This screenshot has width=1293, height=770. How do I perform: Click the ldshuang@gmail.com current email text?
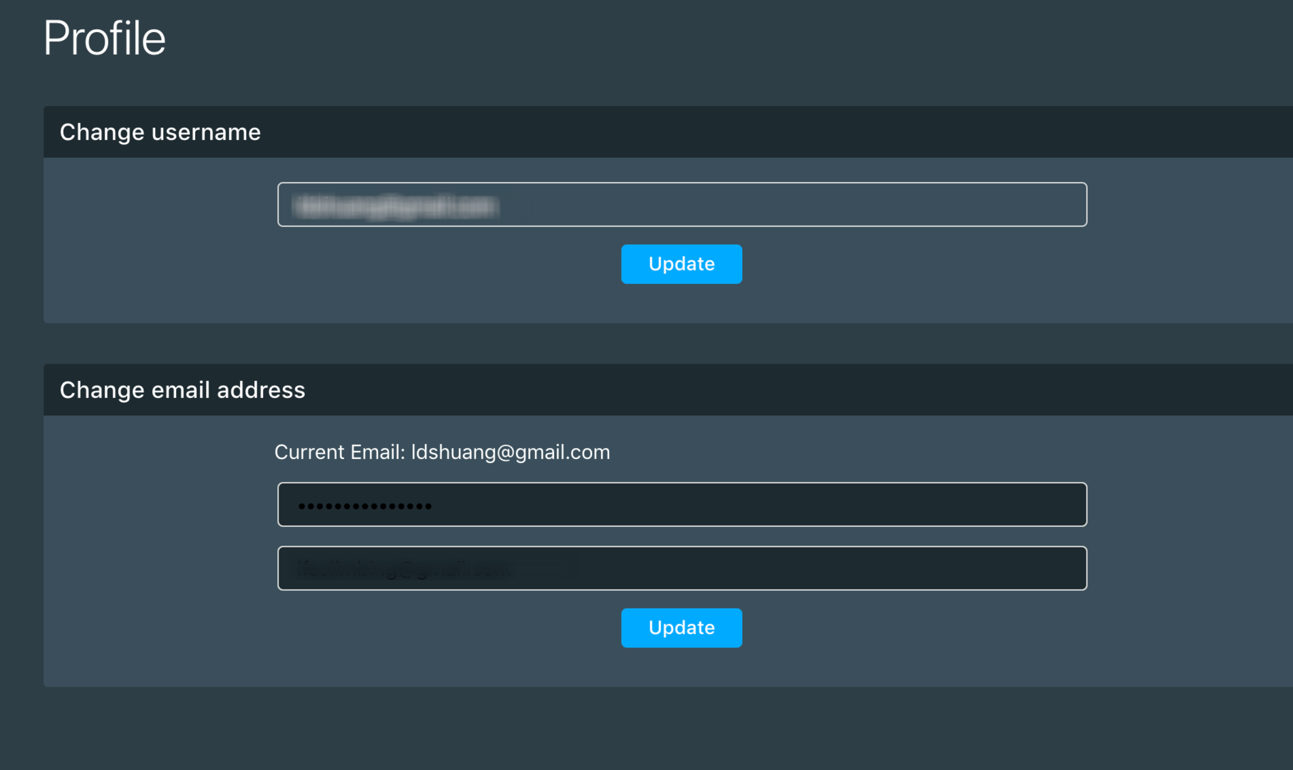click(x=511, y=452)
